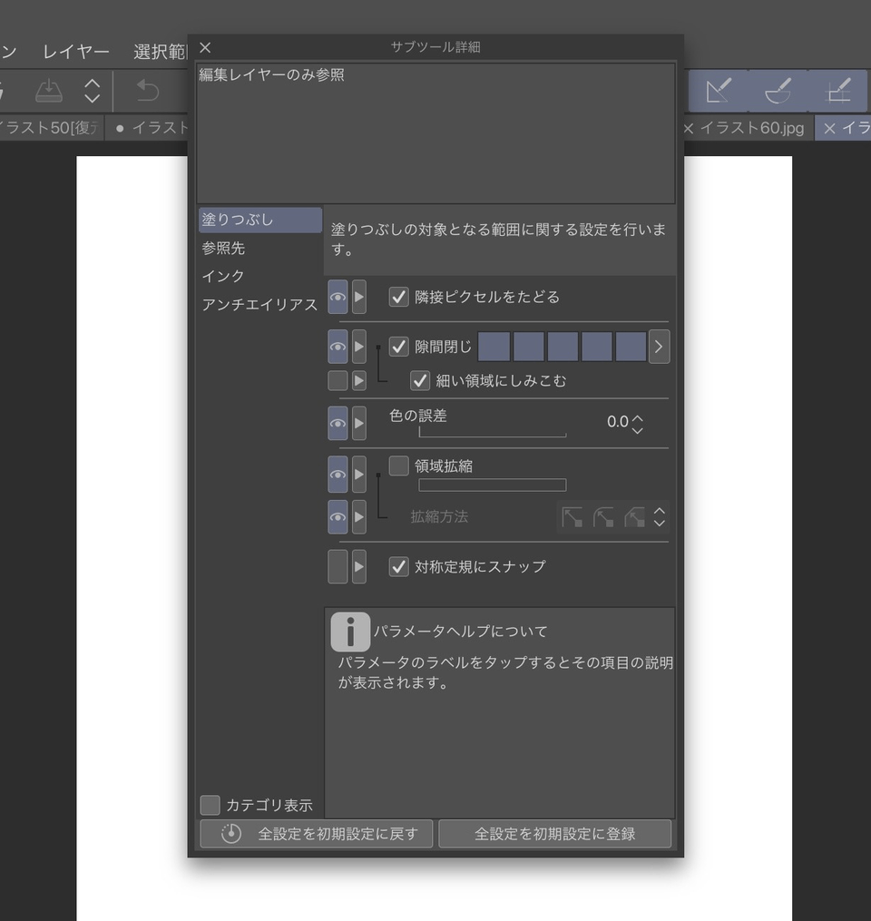Click 拡縮方法 up-down stepper

tap(660, 517)
